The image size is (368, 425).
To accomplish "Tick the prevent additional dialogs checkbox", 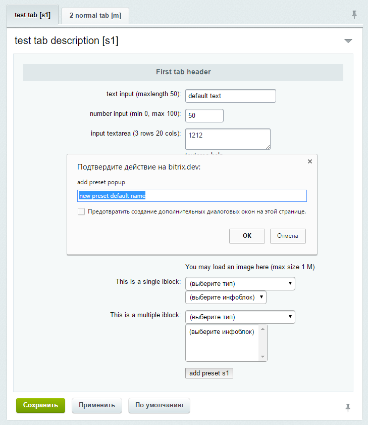I will click(81, 211).
